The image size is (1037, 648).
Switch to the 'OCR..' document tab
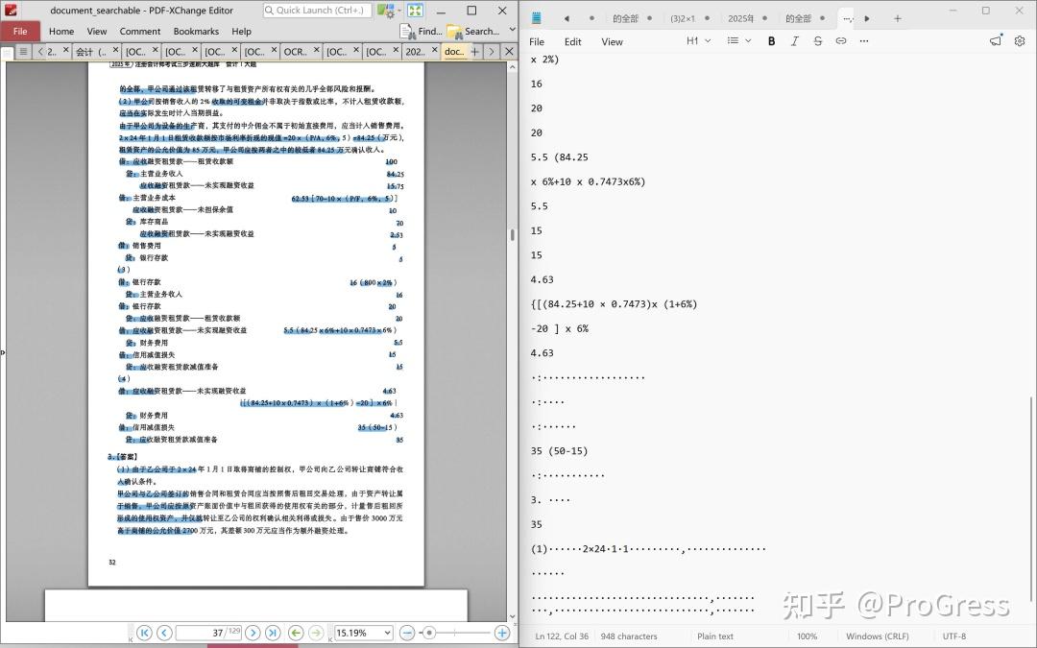pyautogui.click(x=295, y=52)
